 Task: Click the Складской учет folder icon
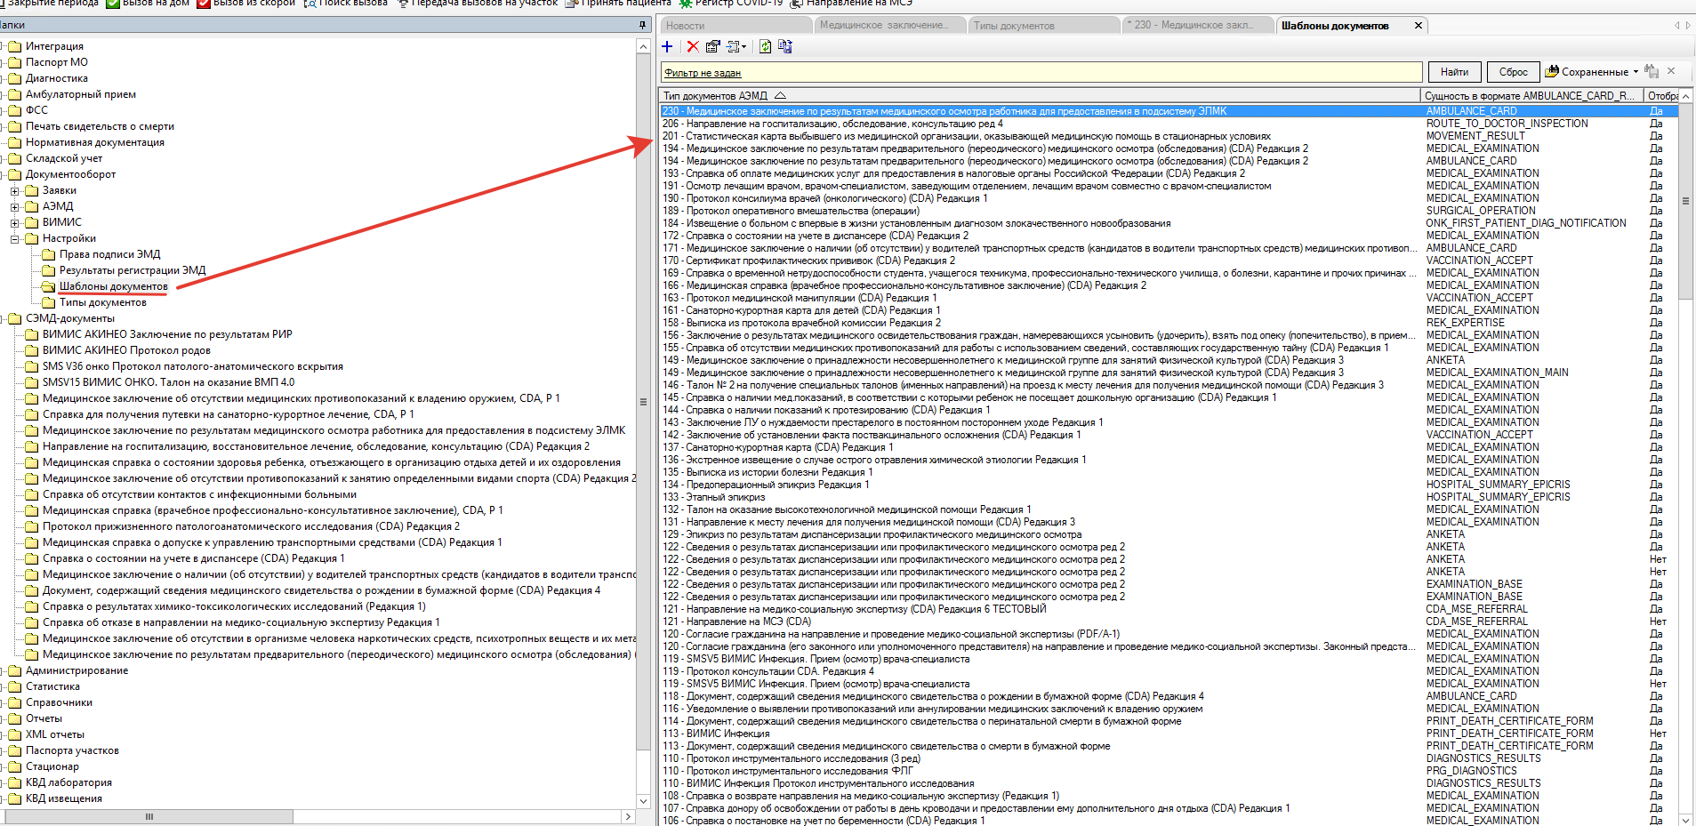(15, 158)
